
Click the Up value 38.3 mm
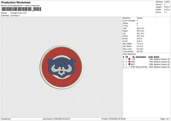pyautogui.click(x=140, y=33)
